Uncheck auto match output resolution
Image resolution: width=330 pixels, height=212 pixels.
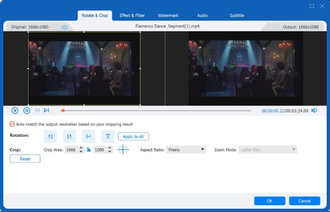click(12, 124)
